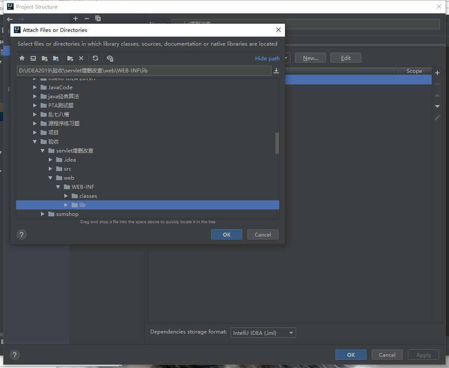Click the Home directory icon
449x368 pixels.
click(22, 58)
